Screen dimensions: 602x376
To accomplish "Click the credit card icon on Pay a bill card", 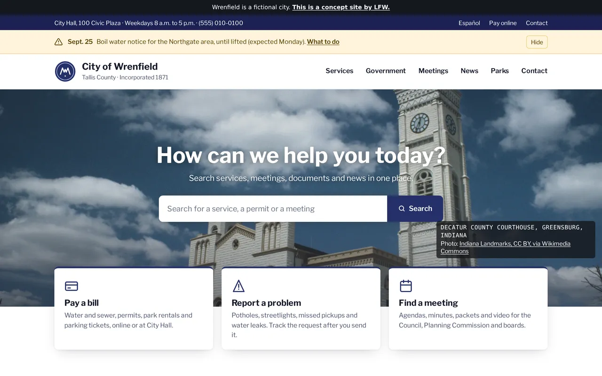I will tap(71, 286).
